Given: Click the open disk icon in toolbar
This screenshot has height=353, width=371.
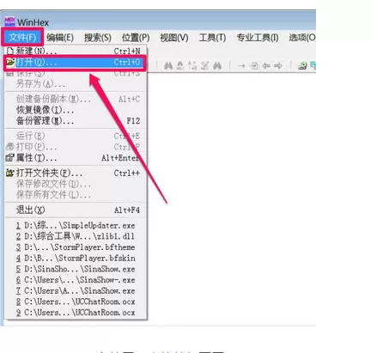Looking at the screenshot, I should 302,66.
